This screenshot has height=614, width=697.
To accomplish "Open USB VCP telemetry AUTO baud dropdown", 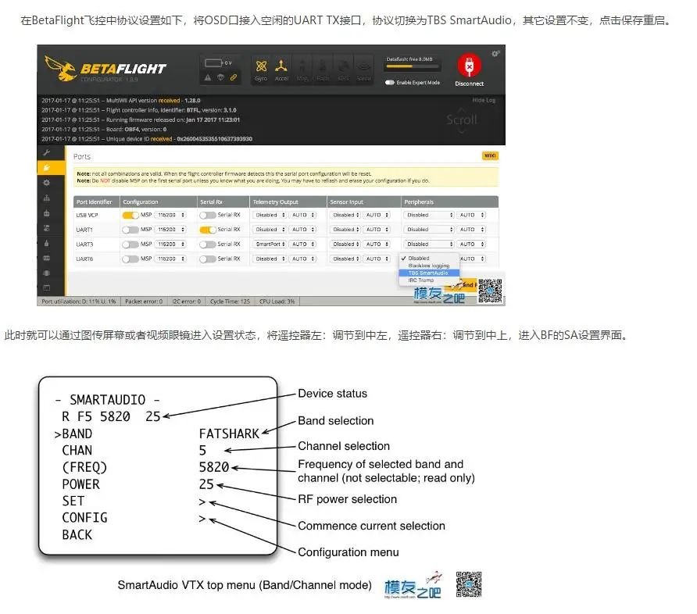I will pos(303,215).
